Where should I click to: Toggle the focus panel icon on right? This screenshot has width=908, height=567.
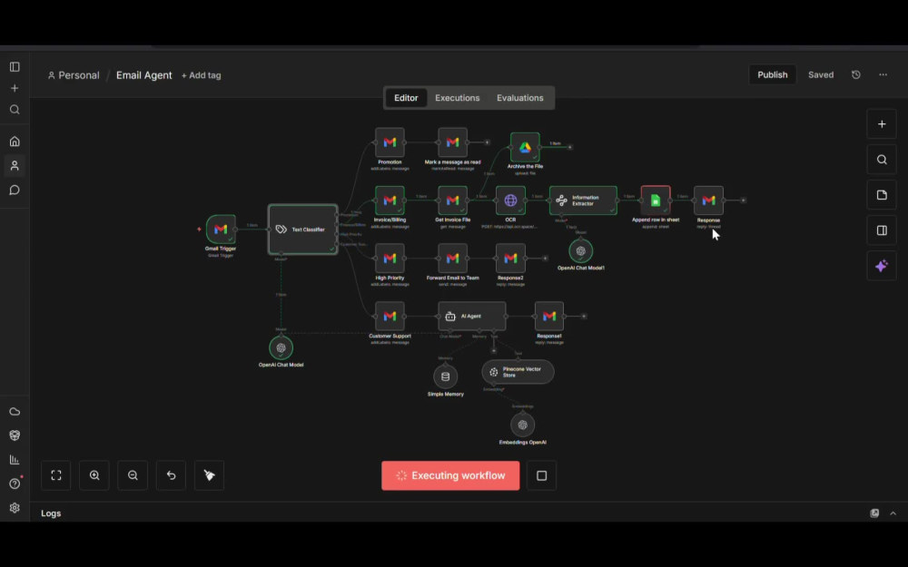click(x=882, y=230)
